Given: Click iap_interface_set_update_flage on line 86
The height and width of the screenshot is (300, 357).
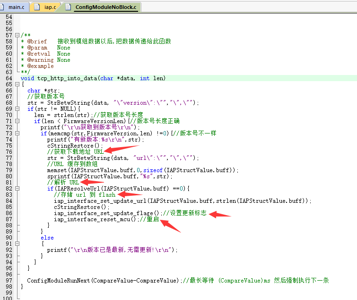Looking at the screenshot, I should [104, 213].
